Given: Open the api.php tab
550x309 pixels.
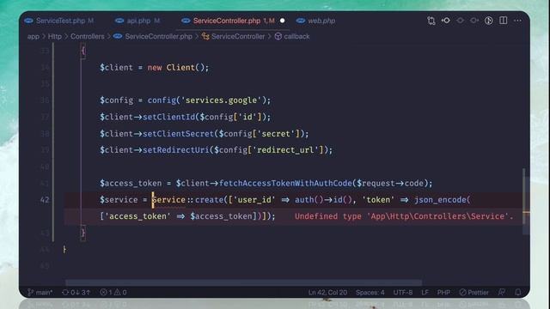Looking at the screenshot, I should [137, 21].
